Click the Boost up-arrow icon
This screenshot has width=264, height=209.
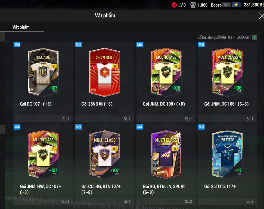coord(236,5)
